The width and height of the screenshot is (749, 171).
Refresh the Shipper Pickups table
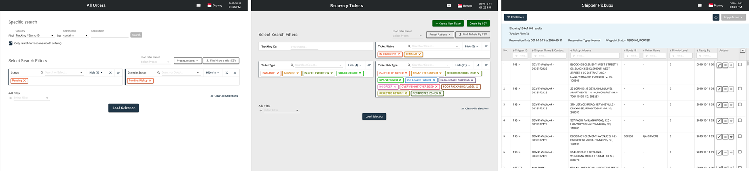coord(716,17)
